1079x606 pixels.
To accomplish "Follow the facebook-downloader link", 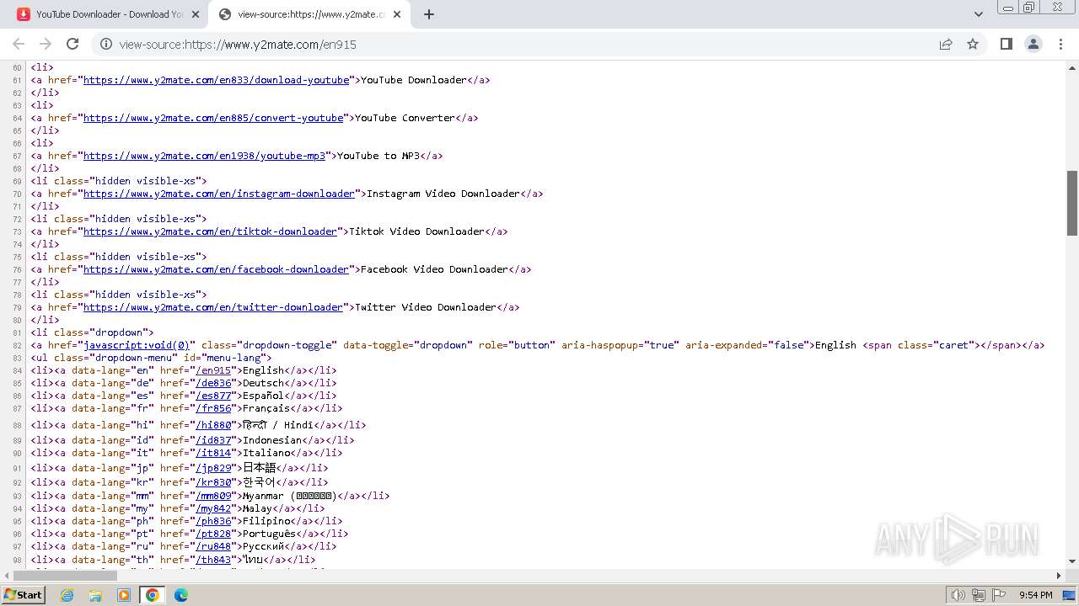I will pyautogui.click(x=216, y=269).
